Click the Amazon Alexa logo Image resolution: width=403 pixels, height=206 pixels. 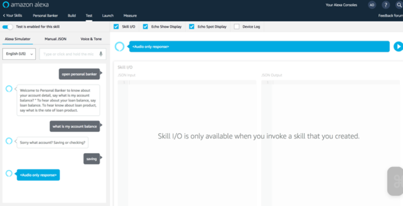coord(25,5)
